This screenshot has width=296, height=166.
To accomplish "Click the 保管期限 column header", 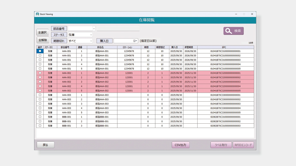I will [x=190, y=47].
